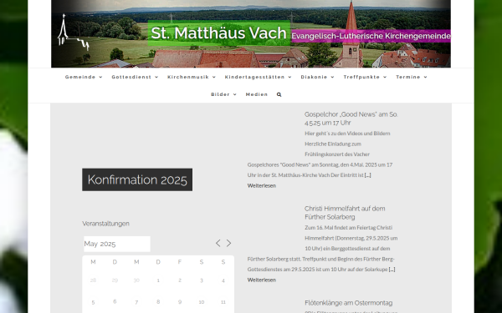Open Christi Himmelfahrt auf dem Fürther Solarberg
502x313 pixels.
(x=345, y=213)
